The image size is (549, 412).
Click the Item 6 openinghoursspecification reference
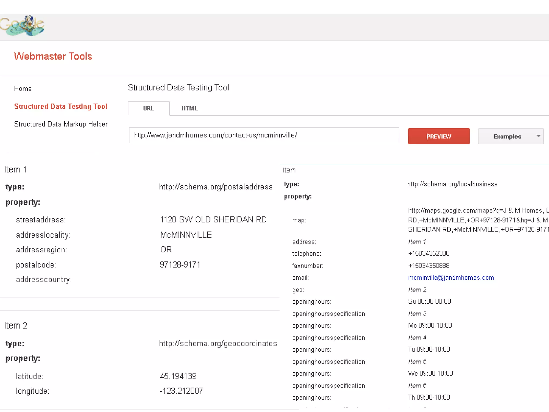tap(417, 385)
